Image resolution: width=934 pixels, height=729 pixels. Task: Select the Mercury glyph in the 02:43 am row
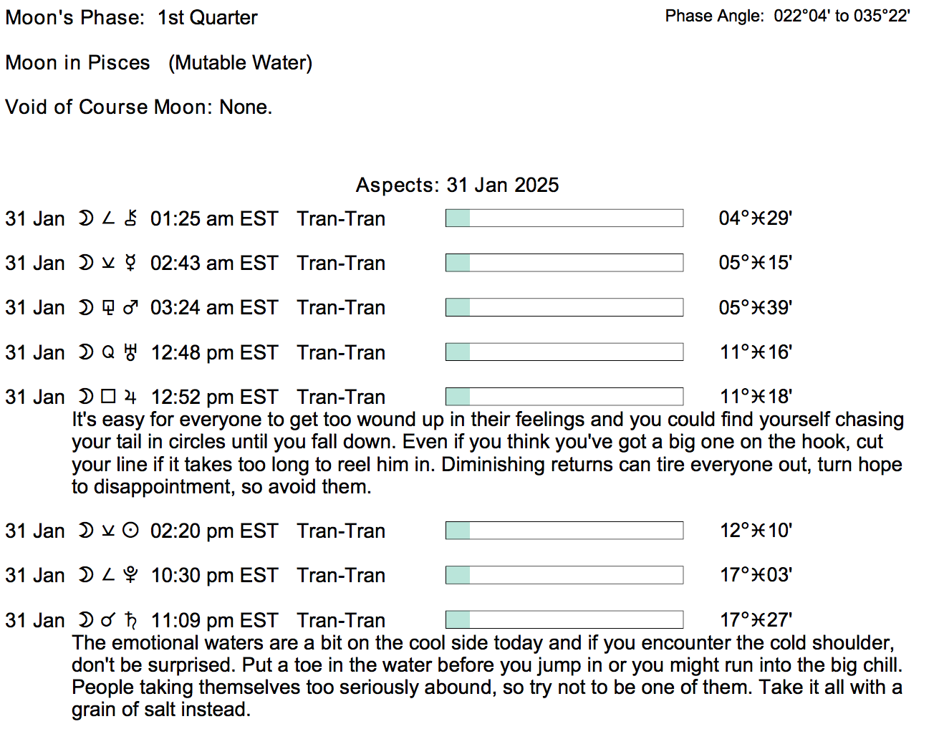(130, 263)
